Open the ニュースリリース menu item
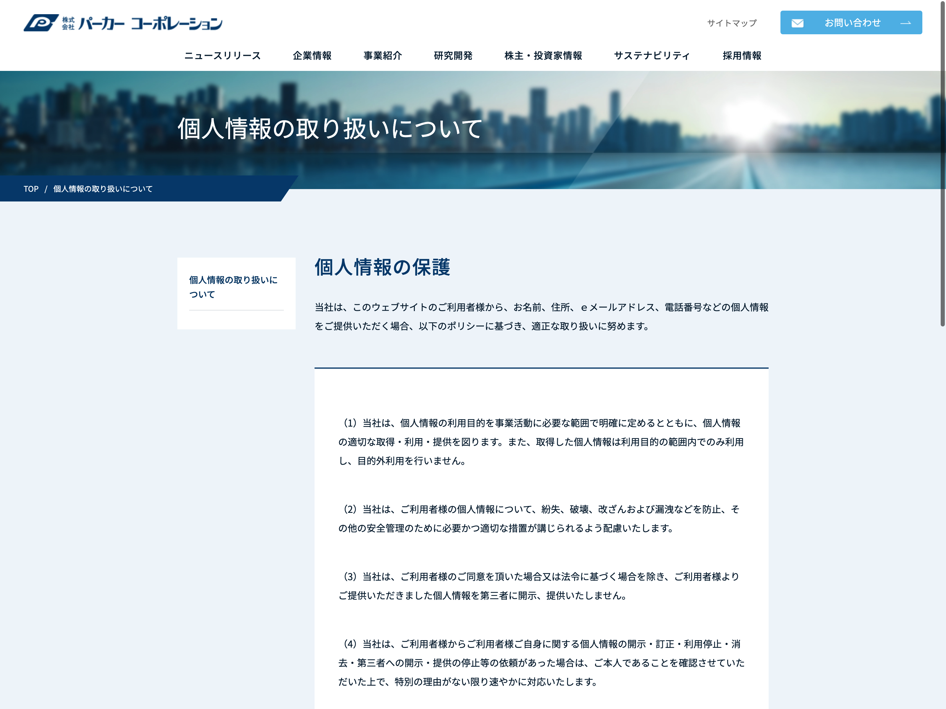The image size is (946, 709). coord(222,56)
